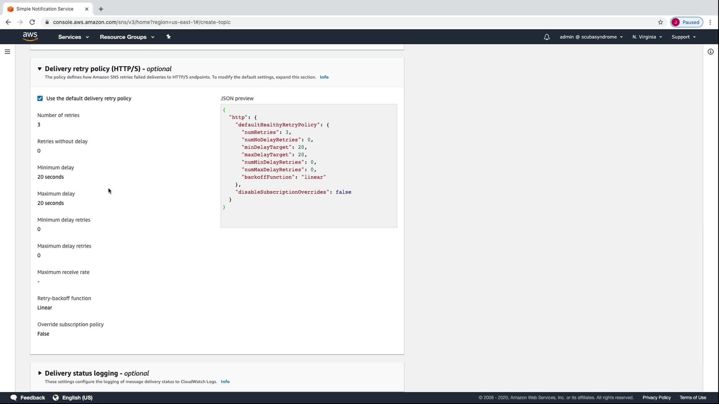719x404 pixels.
Task: Click the "numRetries" line in JSON preview
Action: point(266,132)
